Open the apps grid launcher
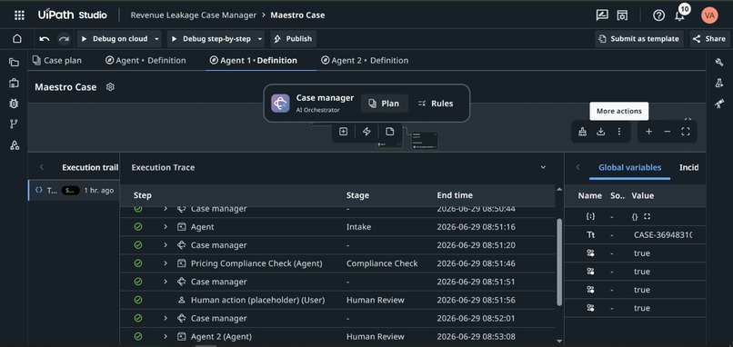 (x=19, y=15)
